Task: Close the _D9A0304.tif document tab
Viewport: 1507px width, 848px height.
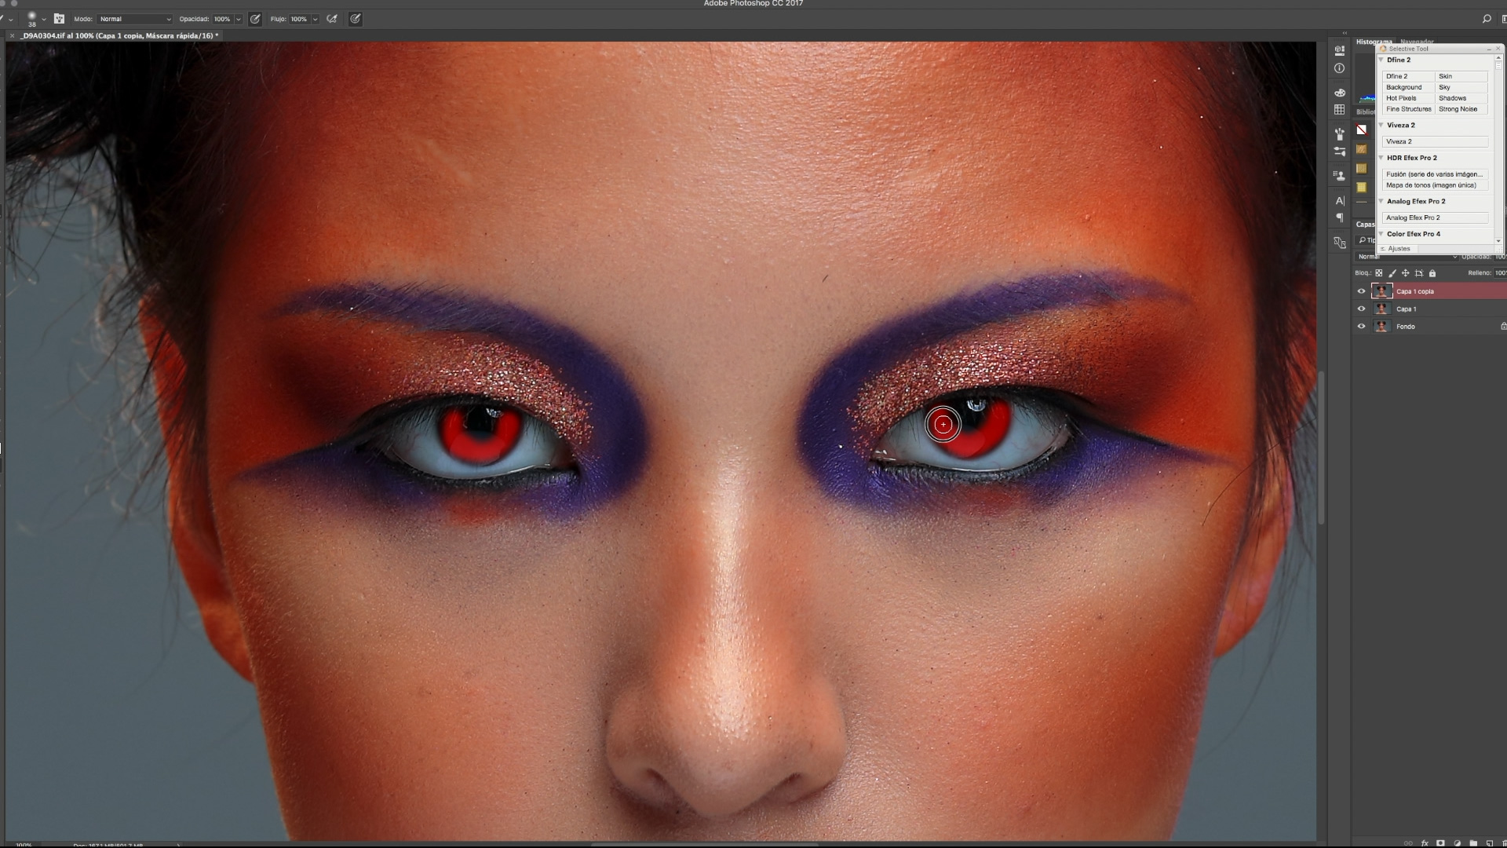Action: [12, 36]
